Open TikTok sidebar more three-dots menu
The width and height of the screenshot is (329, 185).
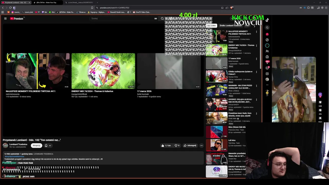[267, 85]
